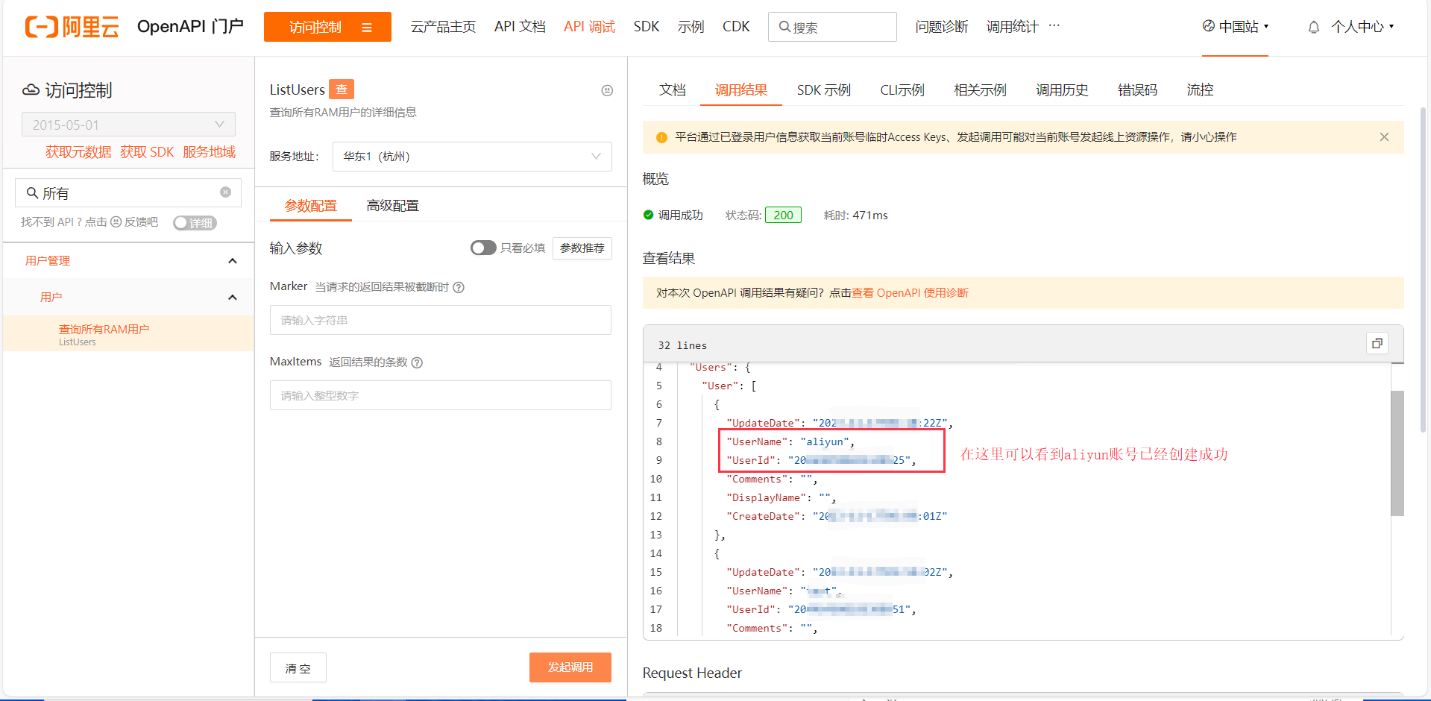1431x701 pixels.
Task: Click the 查 tag next to ListUsers
Action: pyautogui.click(x=342, y=89)
